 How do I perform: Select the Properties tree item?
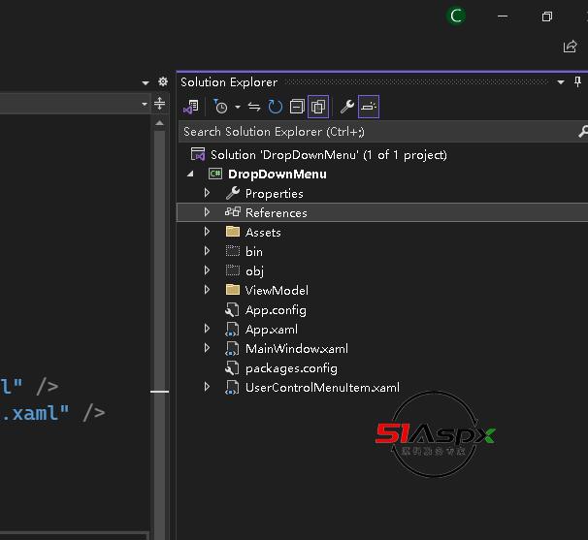275,194
